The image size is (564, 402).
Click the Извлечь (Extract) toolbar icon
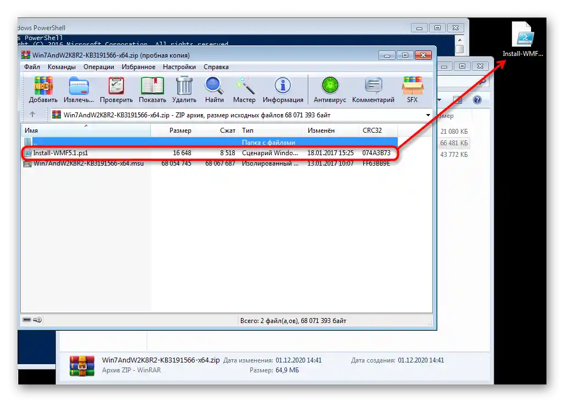point(78,90)
